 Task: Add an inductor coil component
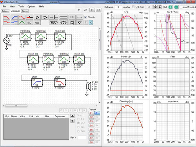(54, 23)
